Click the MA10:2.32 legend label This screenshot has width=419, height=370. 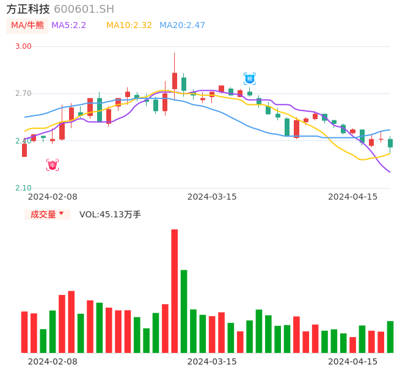[129, 26]
